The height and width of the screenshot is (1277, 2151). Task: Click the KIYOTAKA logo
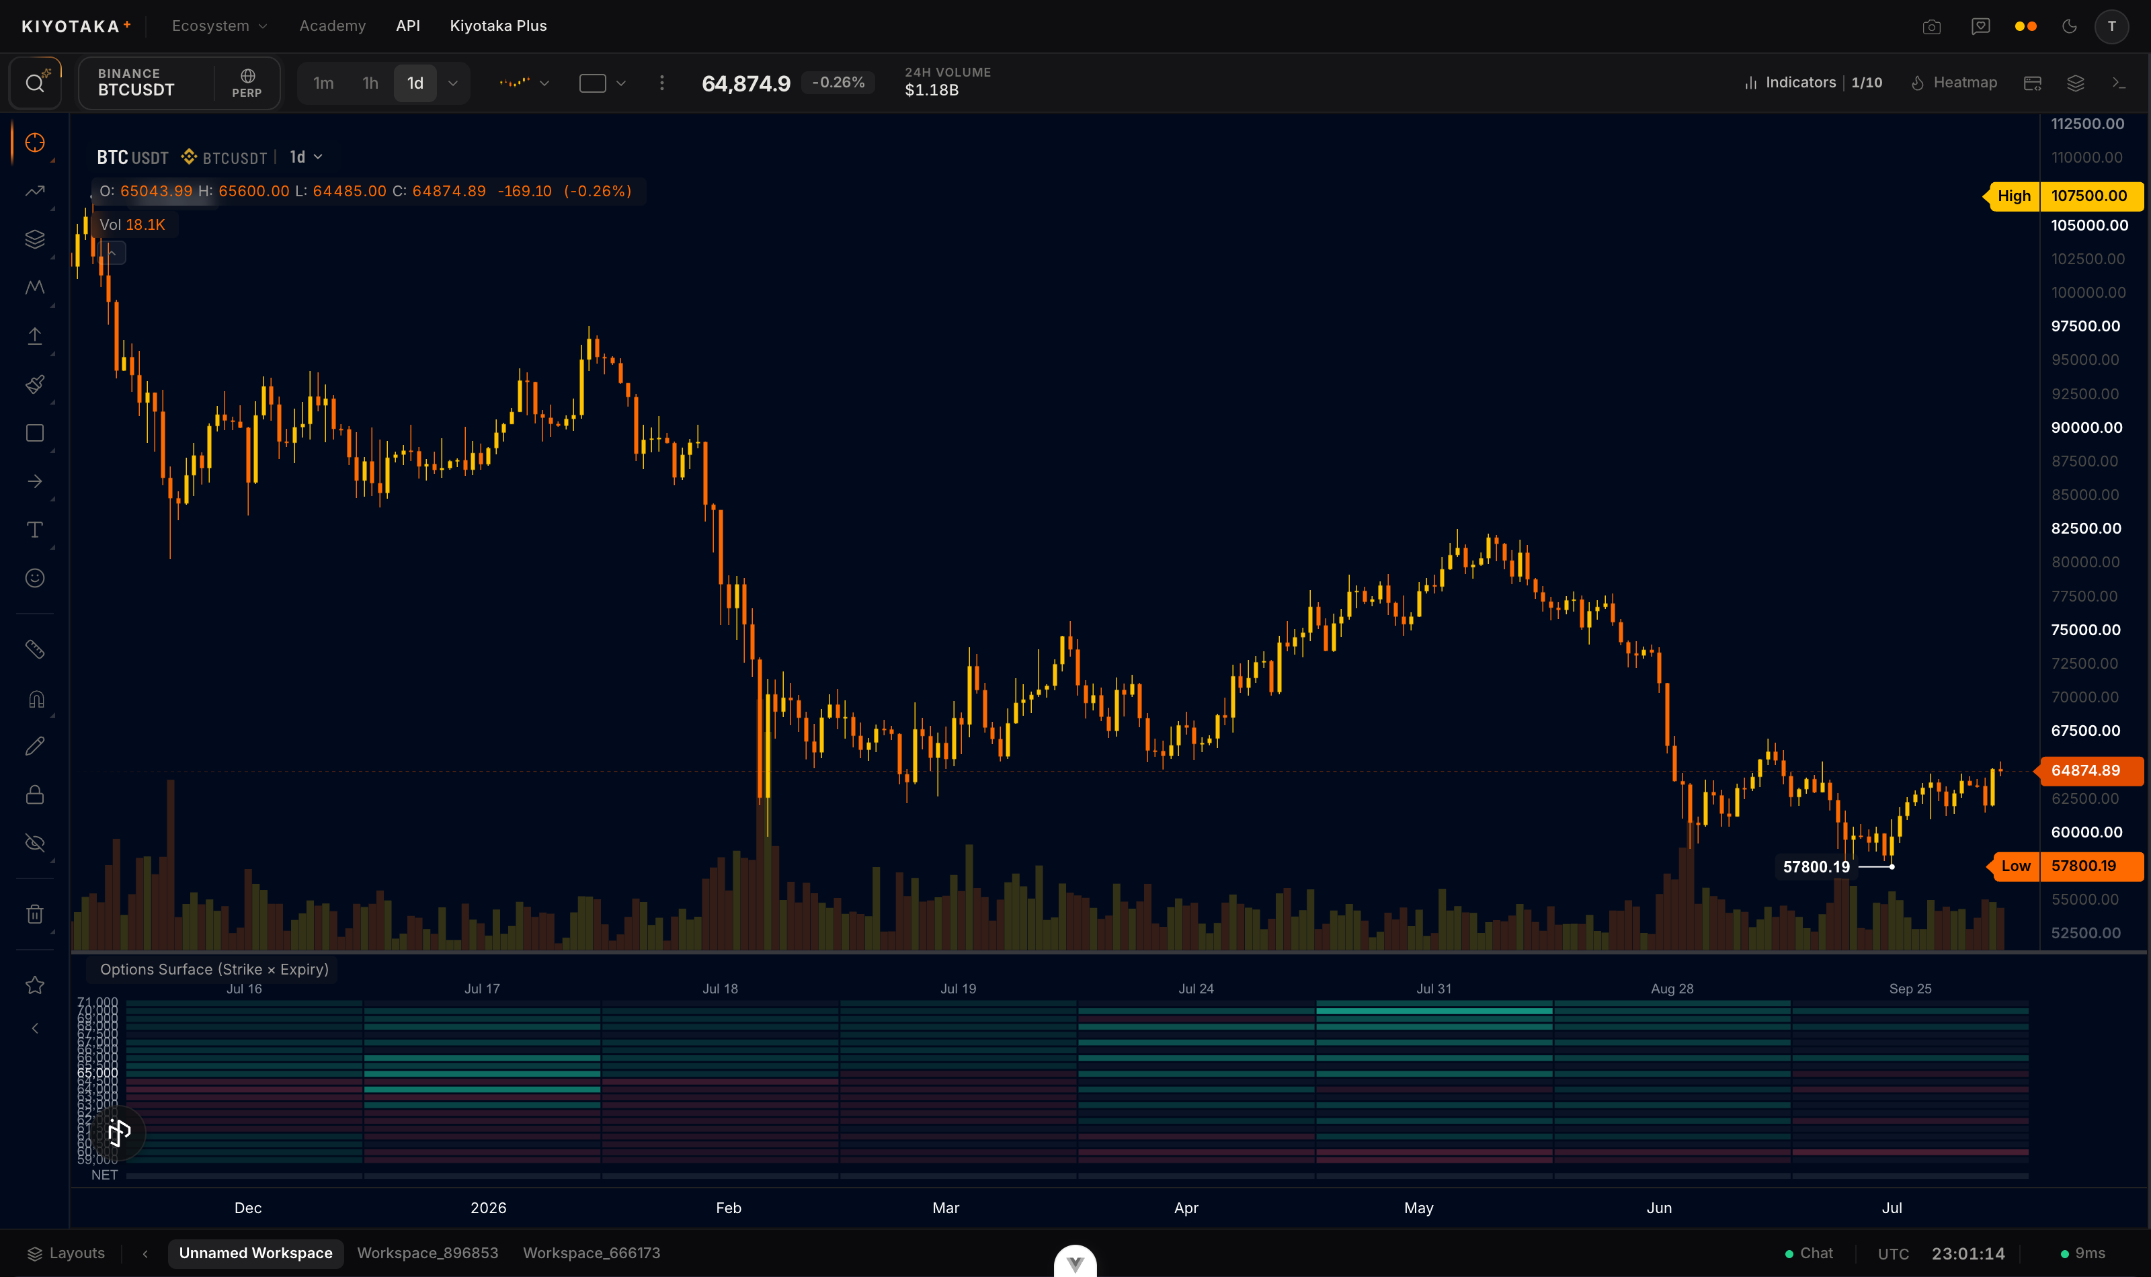(x=76, y=26)
